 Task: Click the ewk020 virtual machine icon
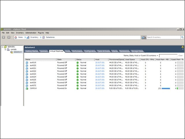click(27, 65)
